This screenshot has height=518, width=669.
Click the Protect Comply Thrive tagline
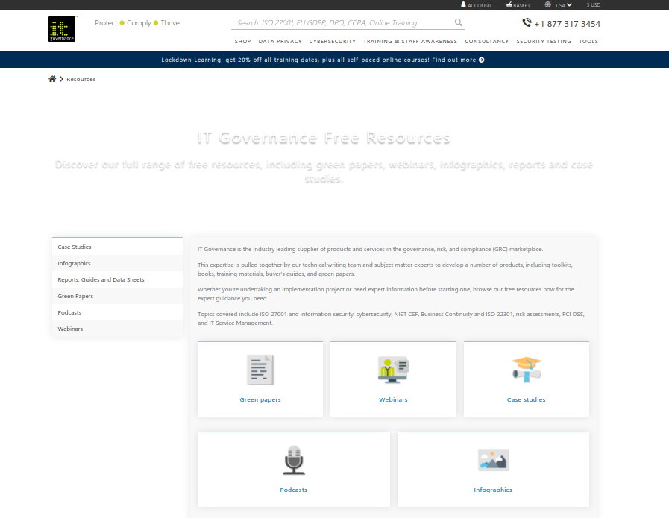click(137, 23)
